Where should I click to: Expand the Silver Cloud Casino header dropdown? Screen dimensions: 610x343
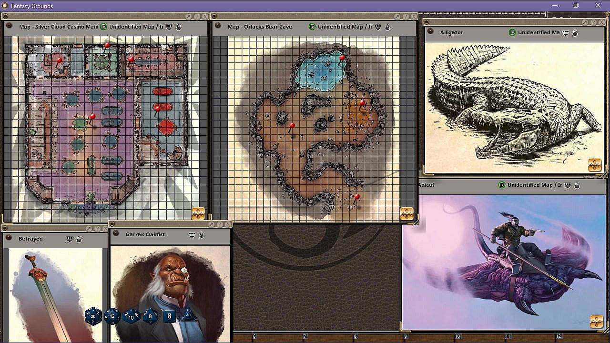169,27
